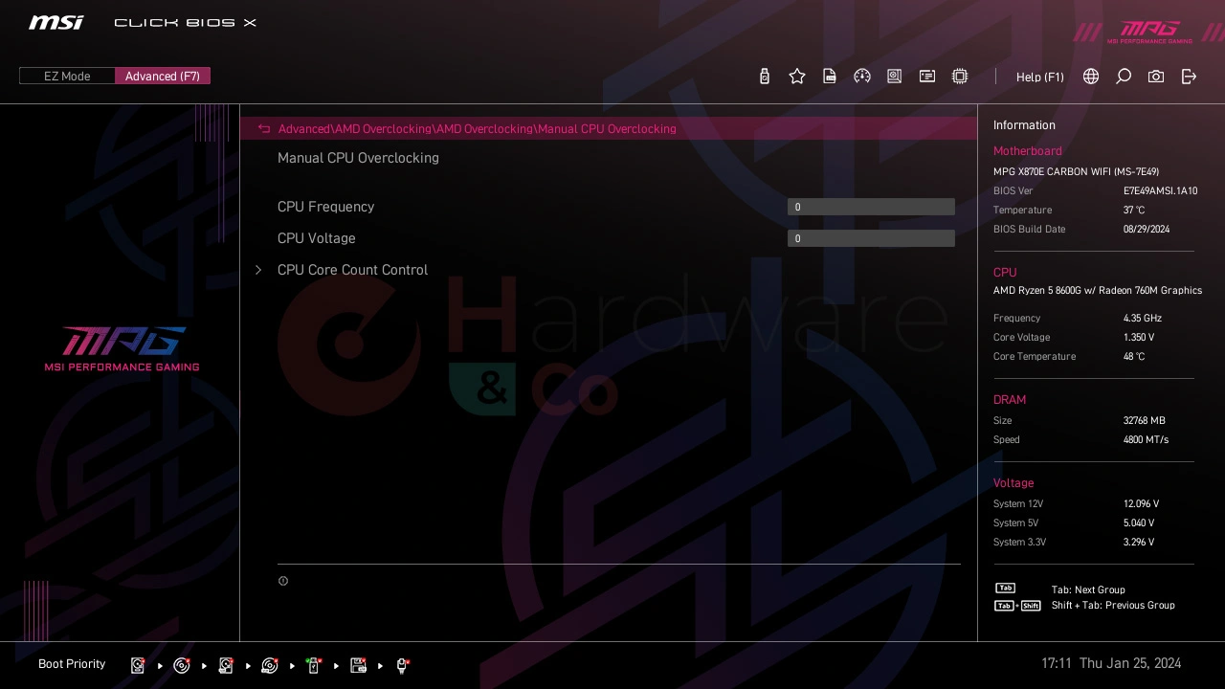Open search with the magnifier icon

pos(1124,77)
